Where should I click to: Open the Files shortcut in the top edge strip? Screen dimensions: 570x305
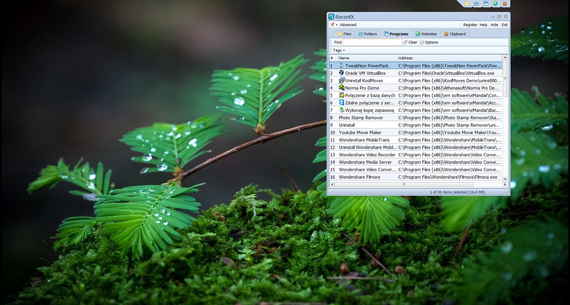point(467,4)
